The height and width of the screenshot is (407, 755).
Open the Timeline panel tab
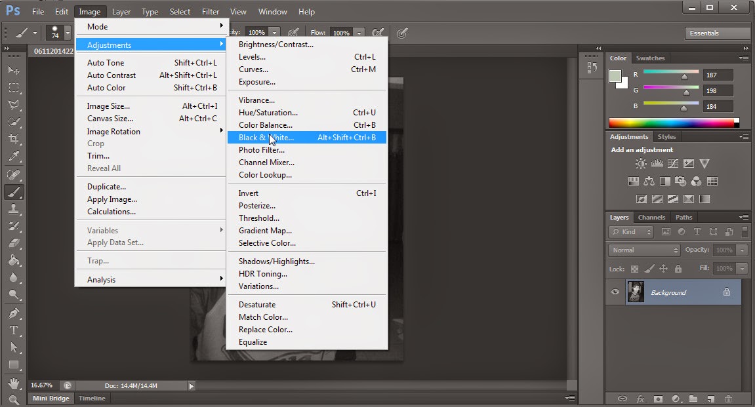point(92,398)
